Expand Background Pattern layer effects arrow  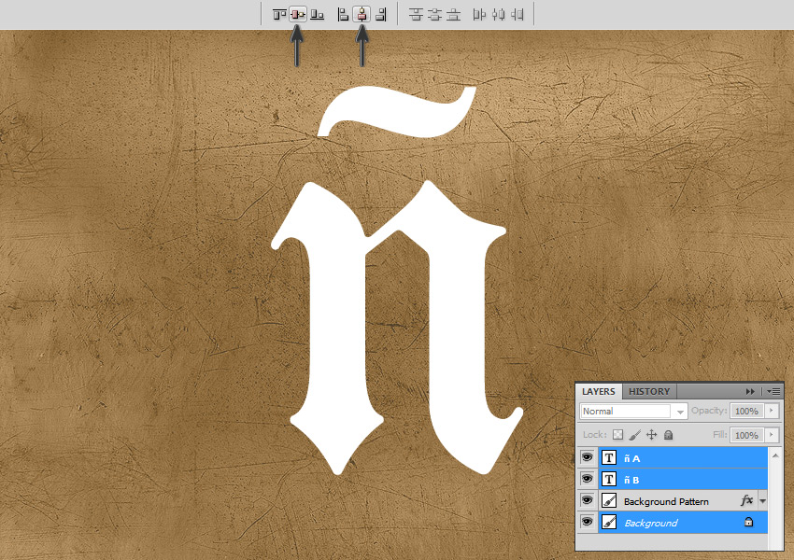tap(762, 501)
